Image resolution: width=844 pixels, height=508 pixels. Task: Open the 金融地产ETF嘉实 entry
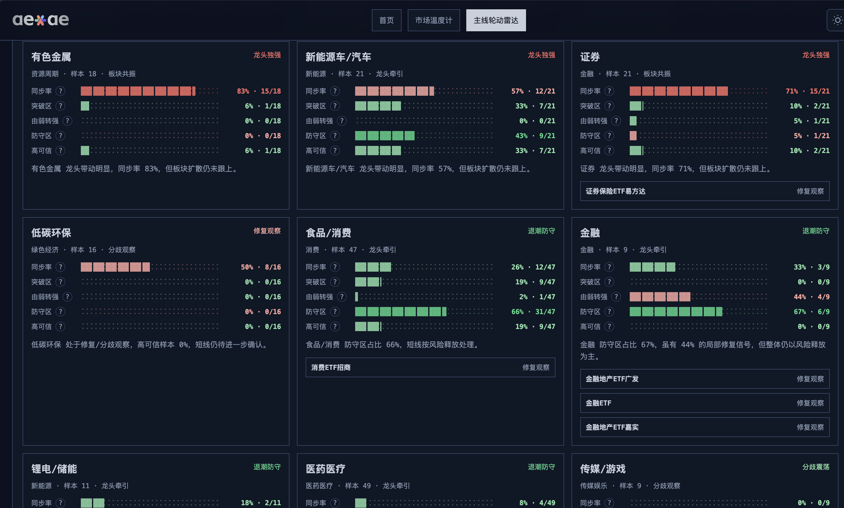705,427
